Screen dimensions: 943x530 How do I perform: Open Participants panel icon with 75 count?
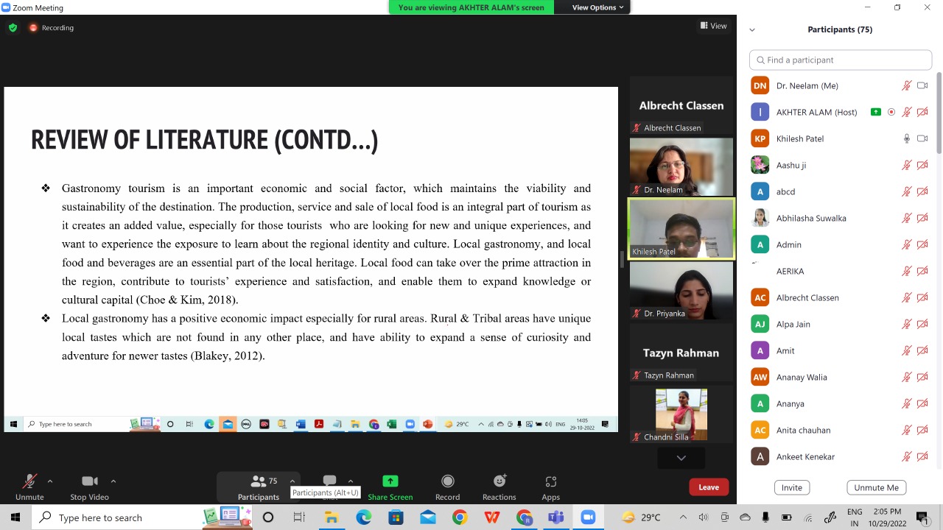[259, 481]
